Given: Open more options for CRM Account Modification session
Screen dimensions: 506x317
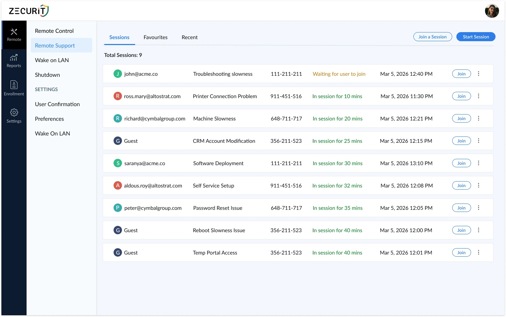Looking at the screenshot, I should coord(479,141).
